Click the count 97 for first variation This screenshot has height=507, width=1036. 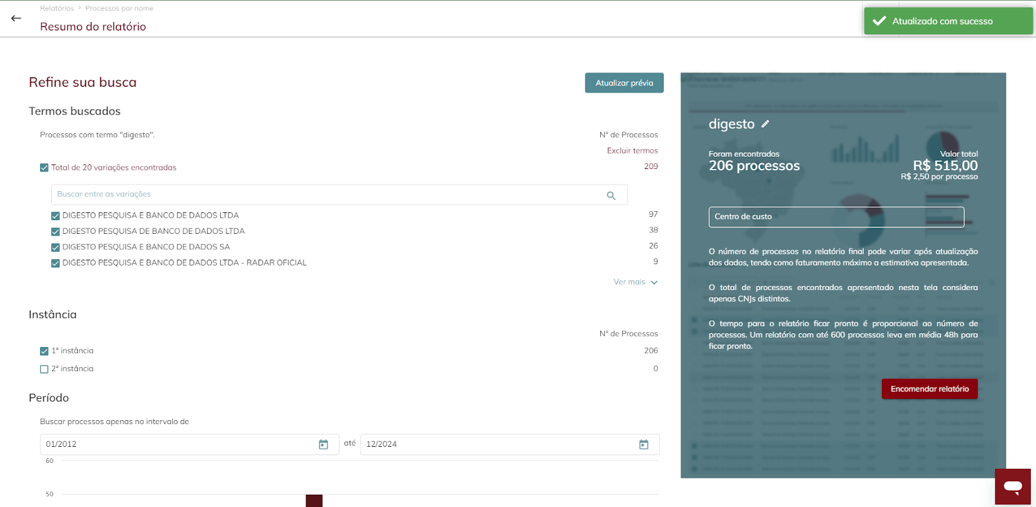(x=653, y=214)
